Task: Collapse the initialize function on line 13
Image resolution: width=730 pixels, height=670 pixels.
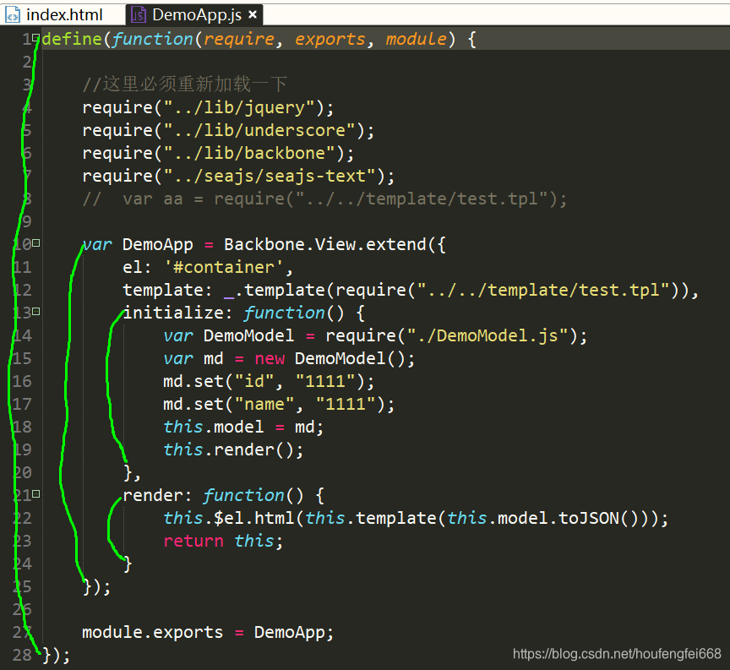Action: click(36, 312)
